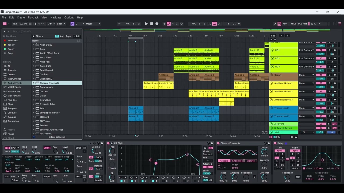Viewport: 344px width, 193px height.
Task: Select the Yellow collection
Action: [x=11, y=45]
